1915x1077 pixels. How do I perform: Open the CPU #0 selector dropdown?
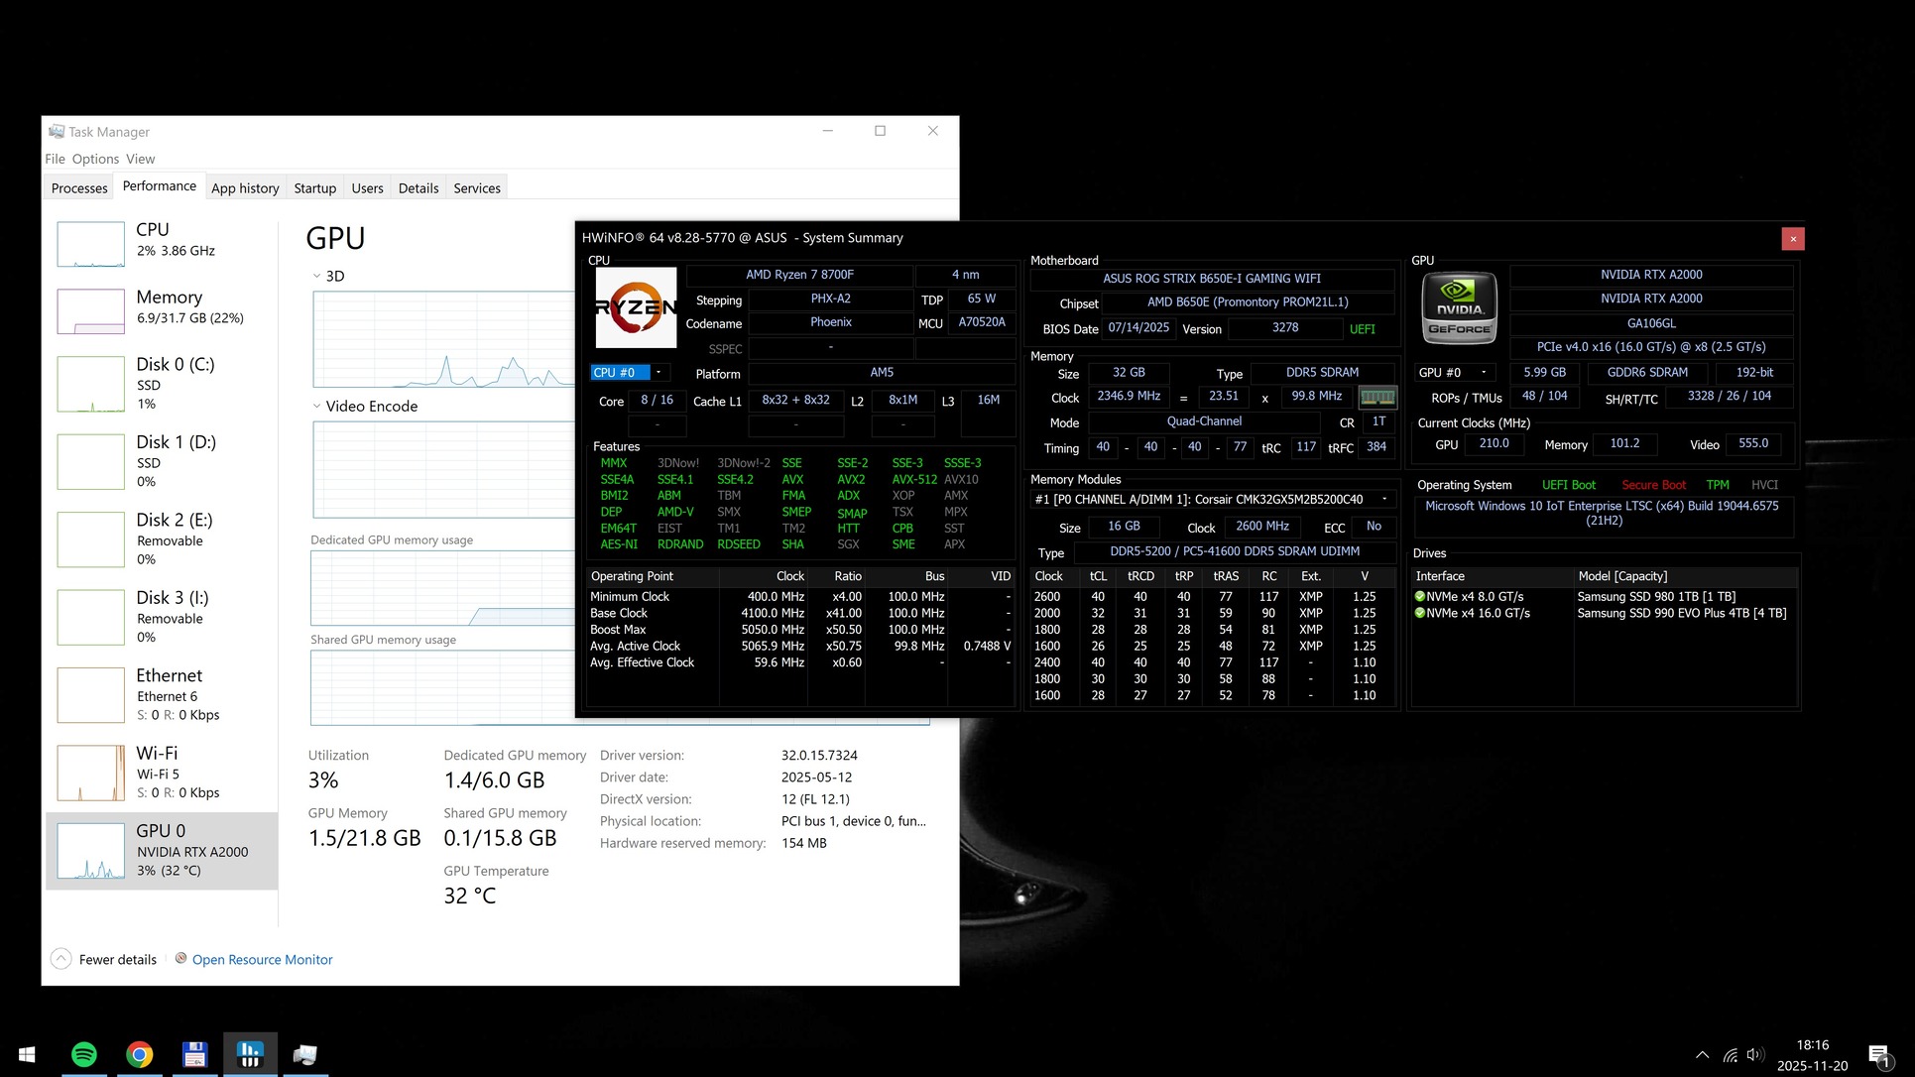[x=658, y=373]
